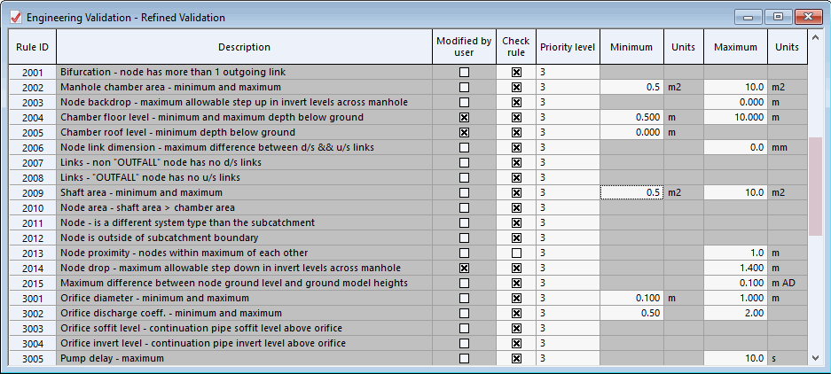Select priority level cell for rule 2010
The image size is (831, 374).
[x=568, y=207]
